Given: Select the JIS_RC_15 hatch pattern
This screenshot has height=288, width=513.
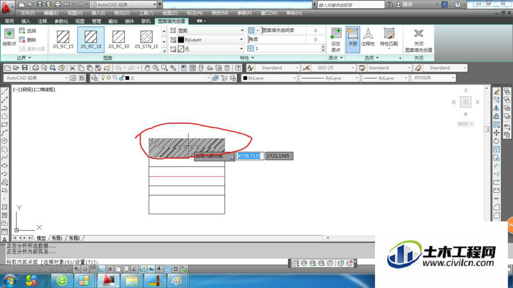Looking at the screenshot, I should tap(63, 39).
